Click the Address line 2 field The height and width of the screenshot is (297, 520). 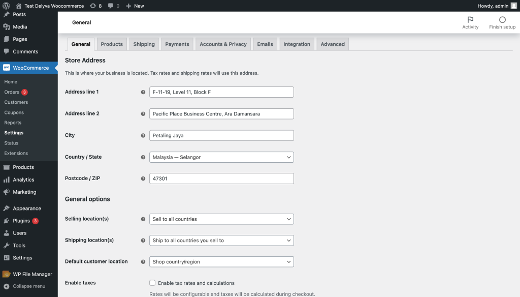(x=221, y=113)
